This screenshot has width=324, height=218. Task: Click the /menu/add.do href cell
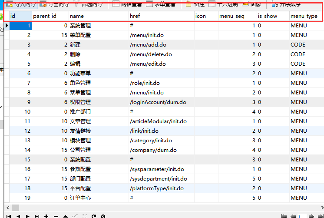pos(162,44)
